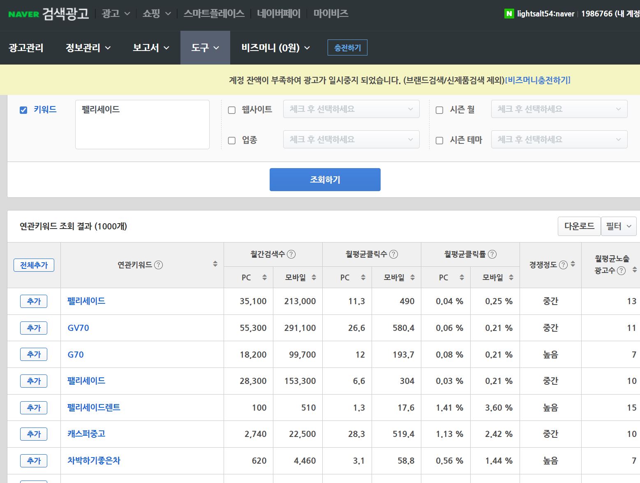This screenshot has width=640, height=483.
Task: Sort 월평균클릭률 모바일 column
Action: click(511, 277)
